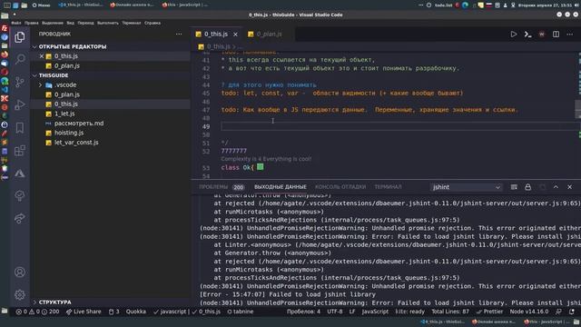Click the run-in-terminal icon in editor toolbar
581x327 pixels.
point(527,35)
